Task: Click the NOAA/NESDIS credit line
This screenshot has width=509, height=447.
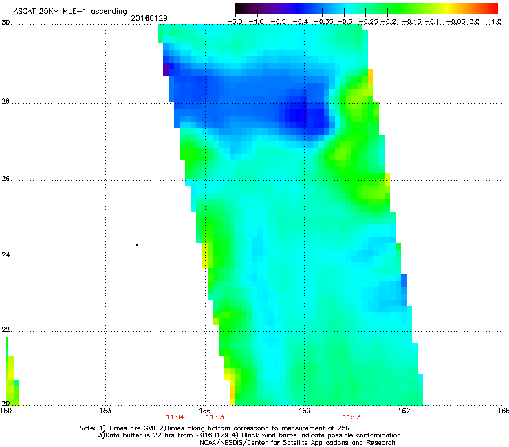Action: click(x=297, y=442)
